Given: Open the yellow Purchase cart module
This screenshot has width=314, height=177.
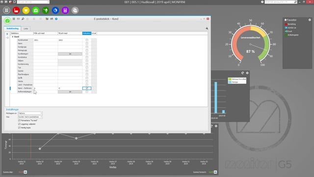Looking at the screenshot, I should (26, 10).
